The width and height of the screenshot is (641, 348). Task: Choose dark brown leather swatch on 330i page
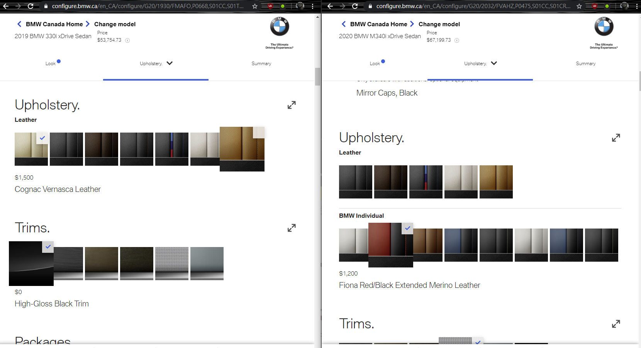tap(102, 149)
